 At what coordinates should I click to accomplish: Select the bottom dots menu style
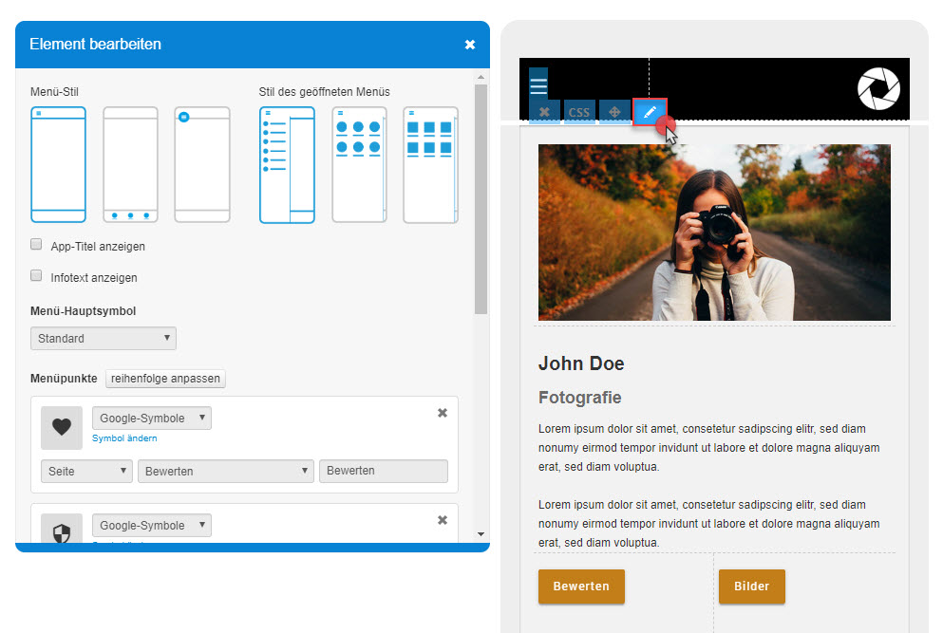[x=130, y=164]
